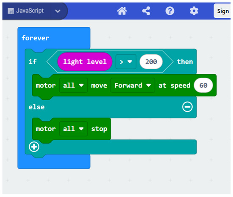Open the greater-than comparison operator dropdown
Viewport: 233px width, 197px height.
[x=126, y=62]
